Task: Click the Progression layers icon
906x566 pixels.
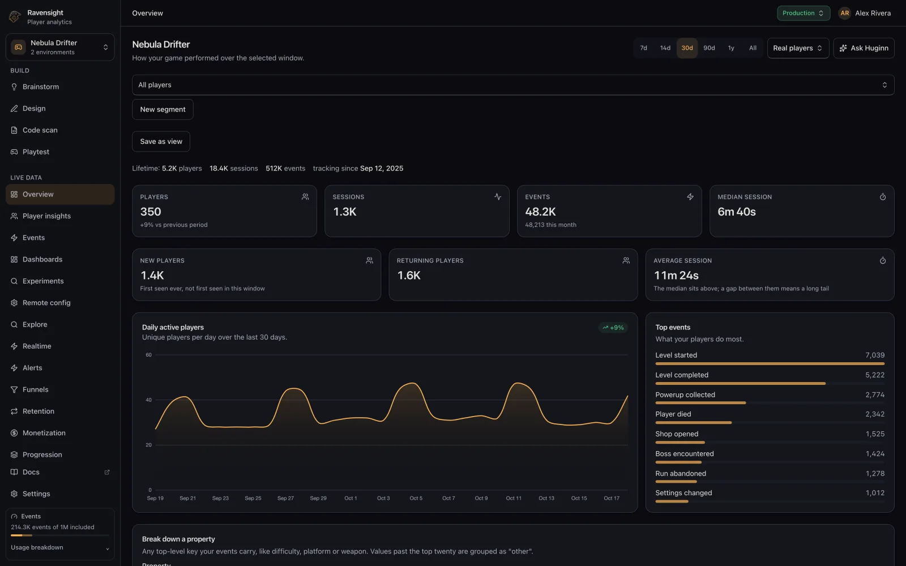Action: point(14,454)
